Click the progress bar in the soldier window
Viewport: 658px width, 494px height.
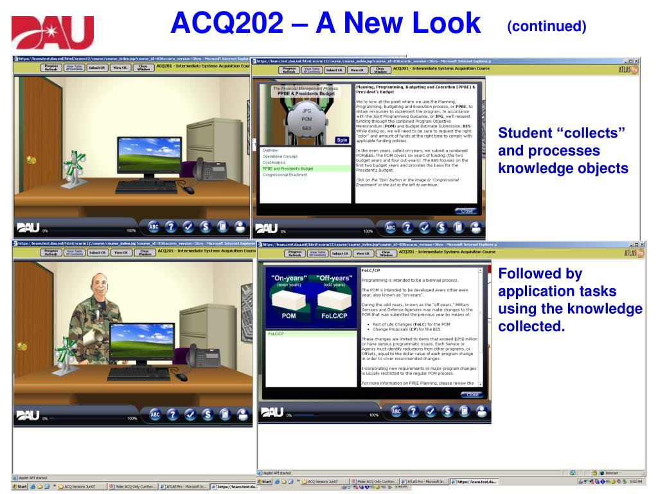pos(88,418)
